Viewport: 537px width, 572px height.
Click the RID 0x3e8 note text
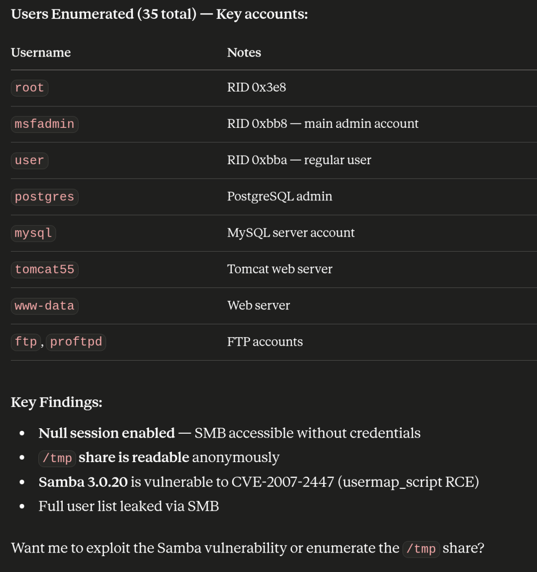(256, 88)
